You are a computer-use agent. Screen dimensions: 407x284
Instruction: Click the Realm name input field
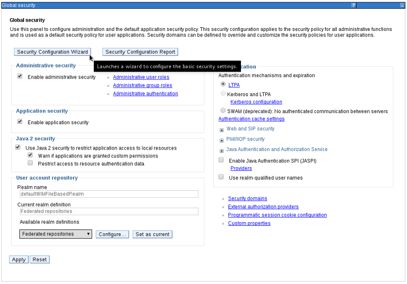(x=109, y=194)
